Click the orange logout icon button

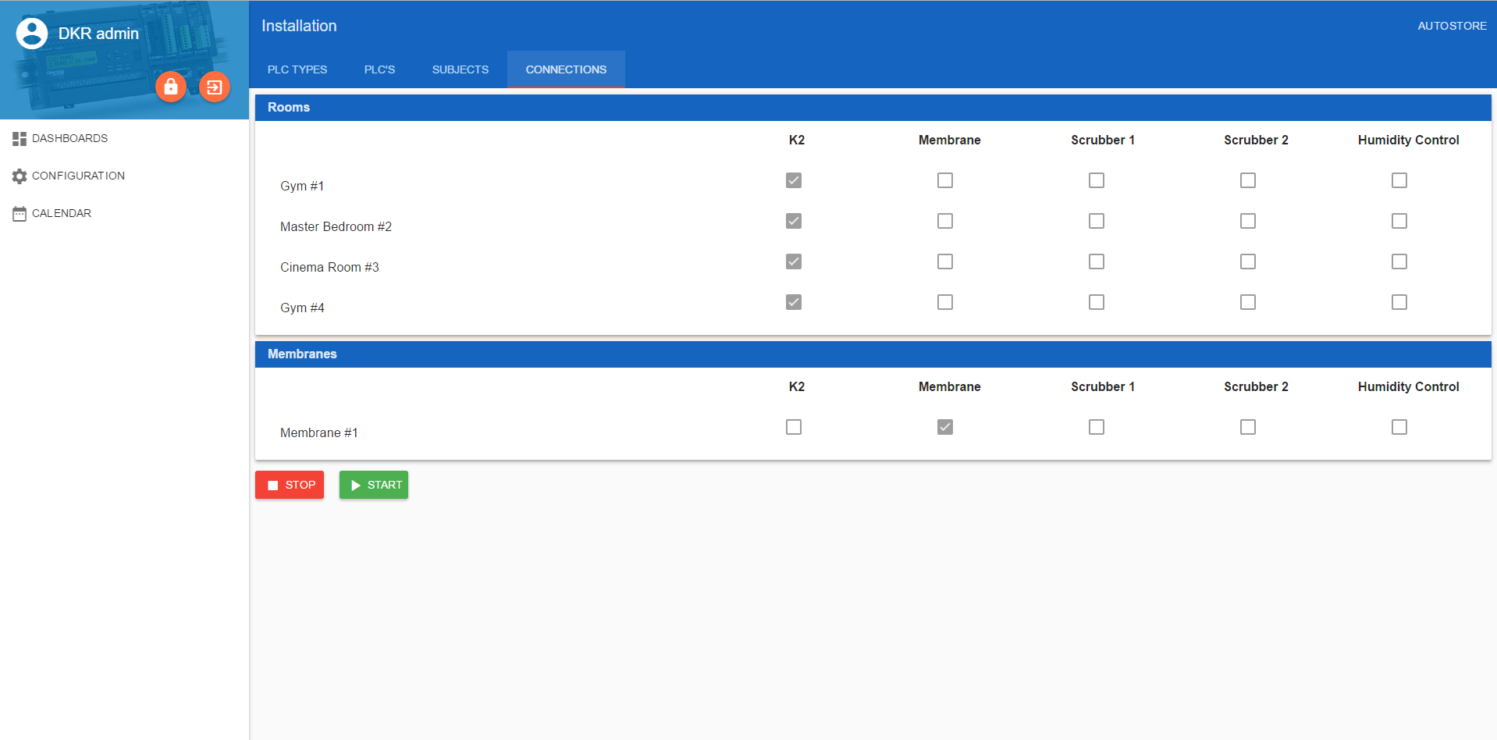[x=215, y=87]
